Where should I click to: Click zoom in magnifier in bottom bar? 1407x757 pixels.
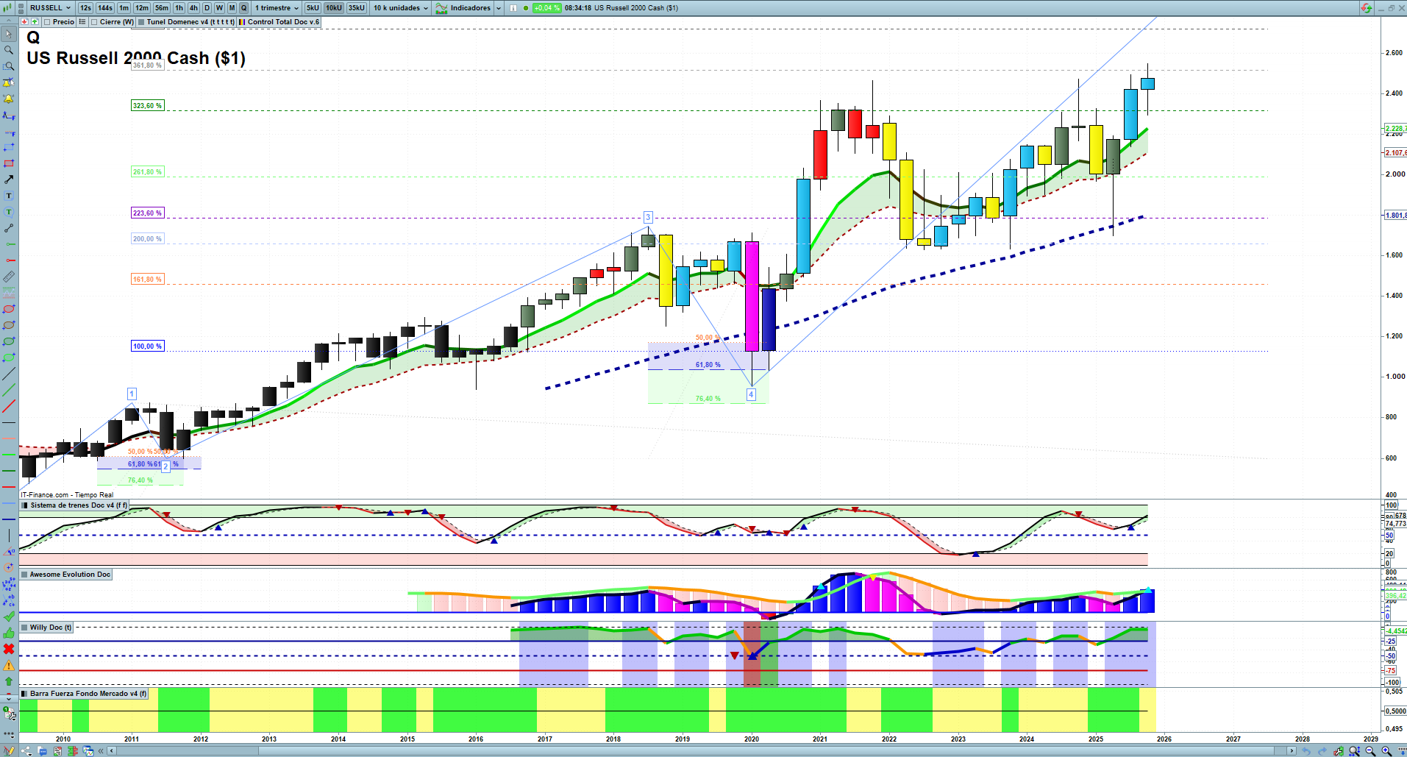pyautogui.click(x=1386, y=751)
